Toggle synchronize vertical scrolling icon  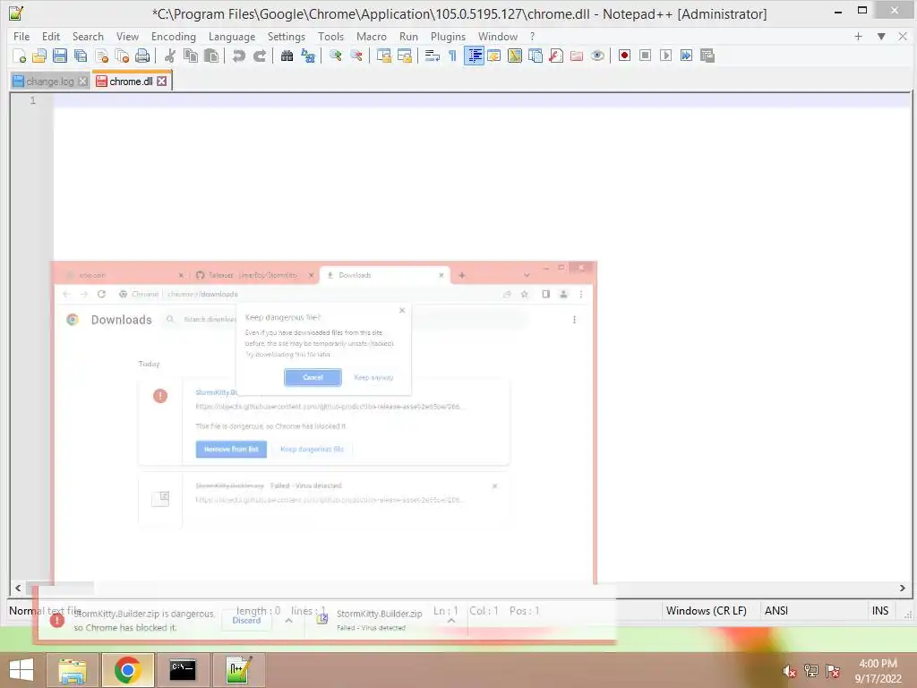coord(383,56)
